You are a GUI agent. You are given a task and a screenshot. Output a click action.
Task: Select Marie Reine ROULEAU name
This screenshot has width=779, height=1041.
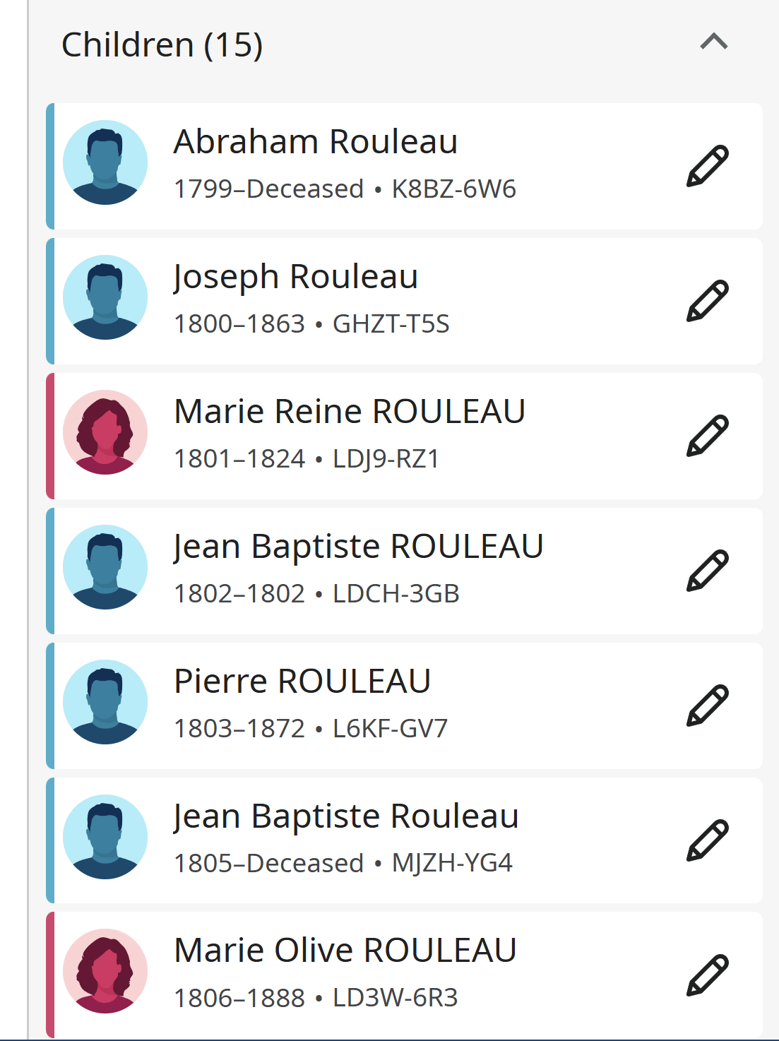point(350,412)
